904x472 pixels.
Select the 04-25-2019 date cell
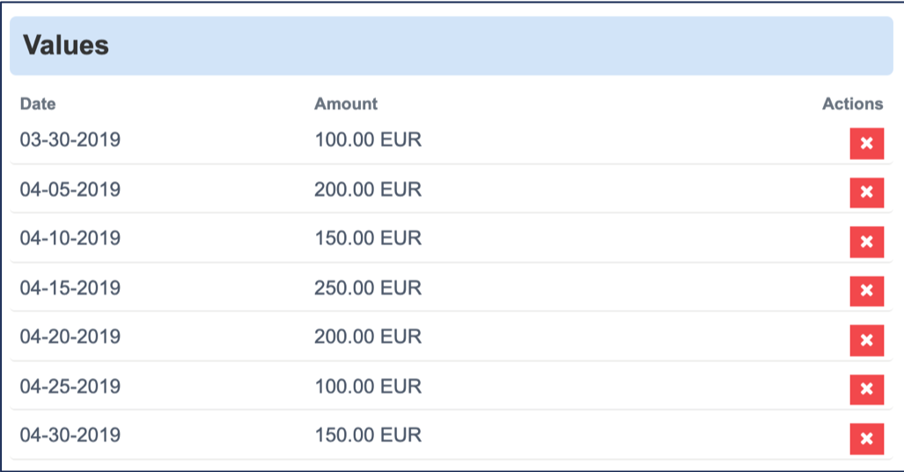tap(70, 386)
